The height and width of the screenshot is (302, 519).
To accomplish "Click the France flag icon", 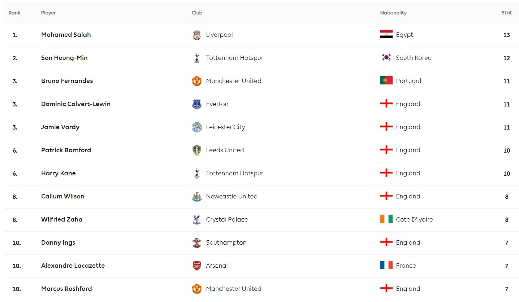I will [386, 266].
